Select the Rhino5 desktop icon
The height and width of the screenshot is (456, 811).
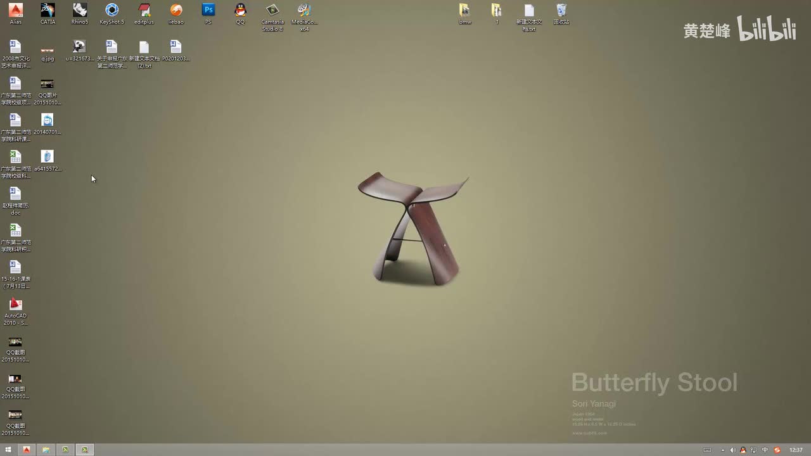(x=80, y=14)
